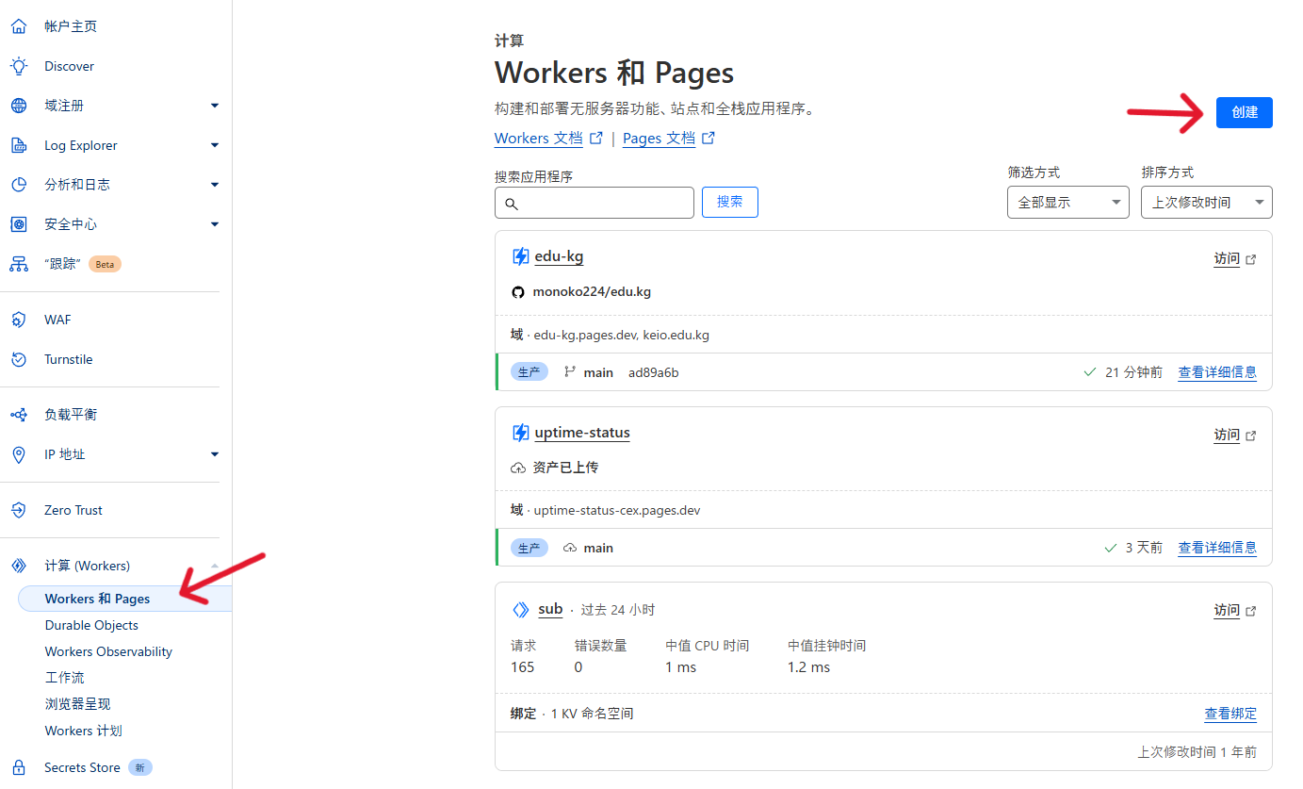Image resolution: width=1303 pixels, height=789 pixels.
Task: Click the IP 地址 location pin icon
Action: (18, 454)
